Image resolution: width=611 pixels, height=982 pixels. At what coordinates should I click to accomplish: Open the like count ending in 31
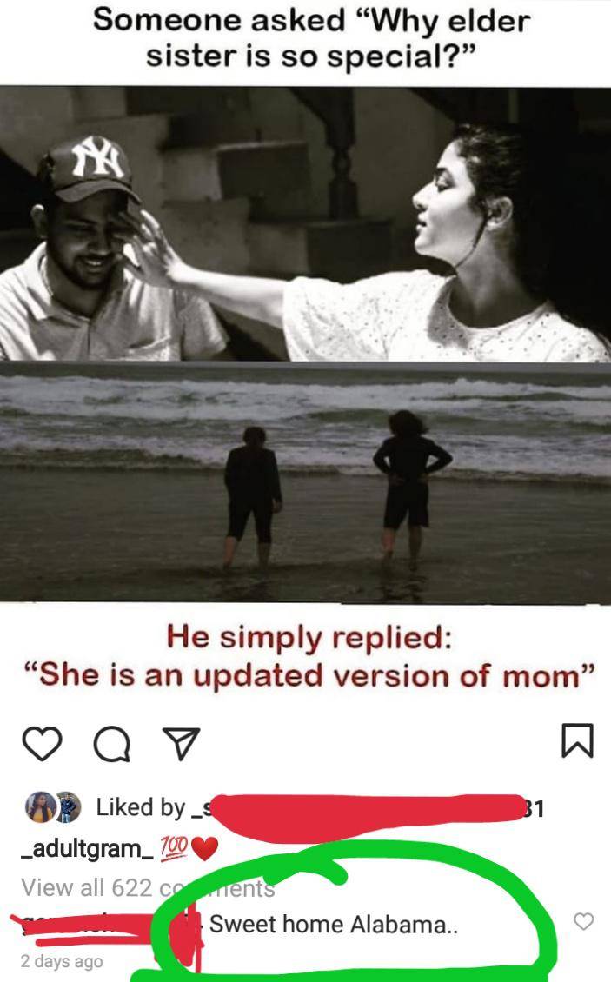(x=534, y=808)
